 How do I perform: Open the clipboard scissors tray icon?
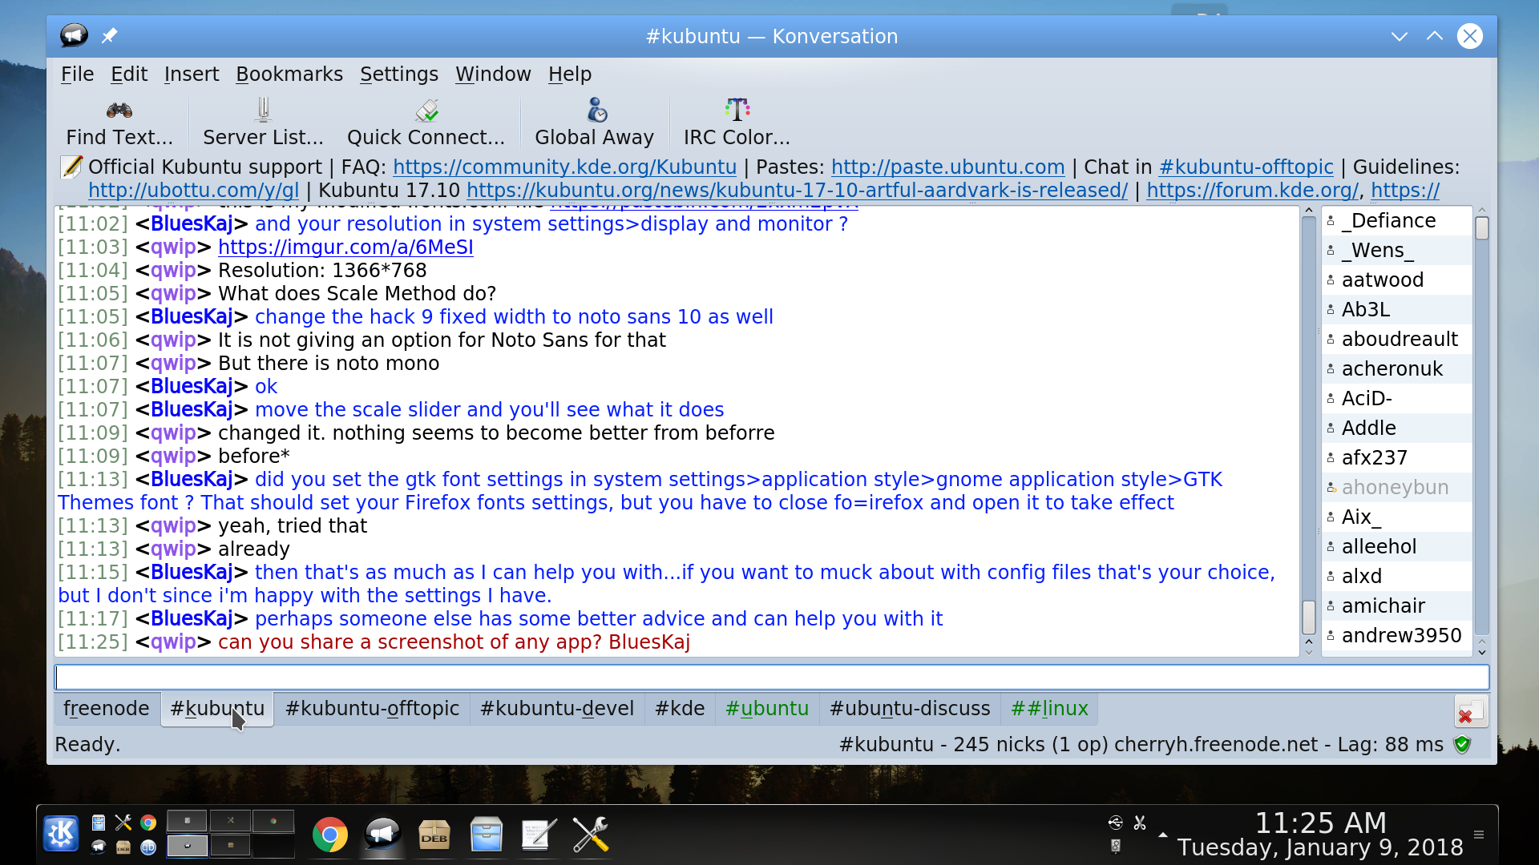click(1140, 823)
